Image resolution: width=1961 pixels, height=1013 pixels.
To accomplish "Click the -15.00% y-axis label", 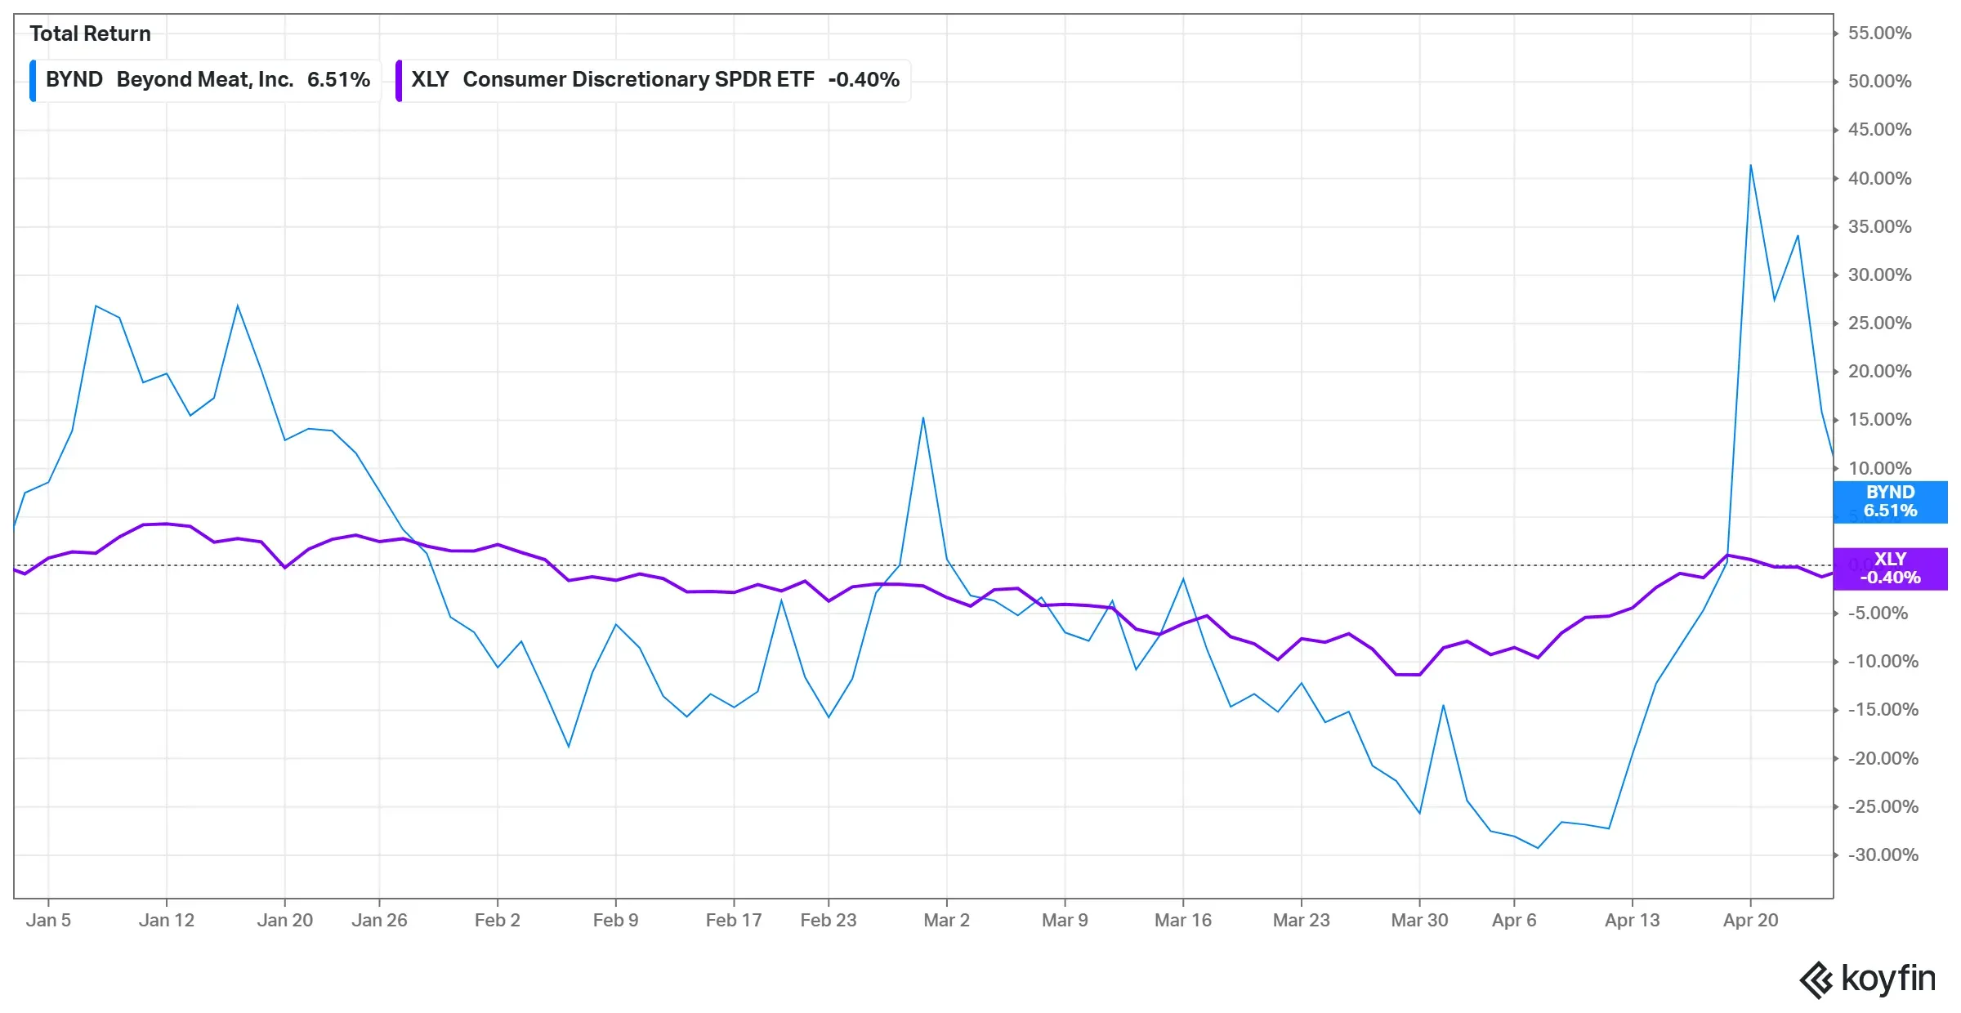I will [1883, 710].
